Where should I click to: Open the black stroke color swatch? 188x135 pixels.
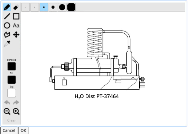12,66
